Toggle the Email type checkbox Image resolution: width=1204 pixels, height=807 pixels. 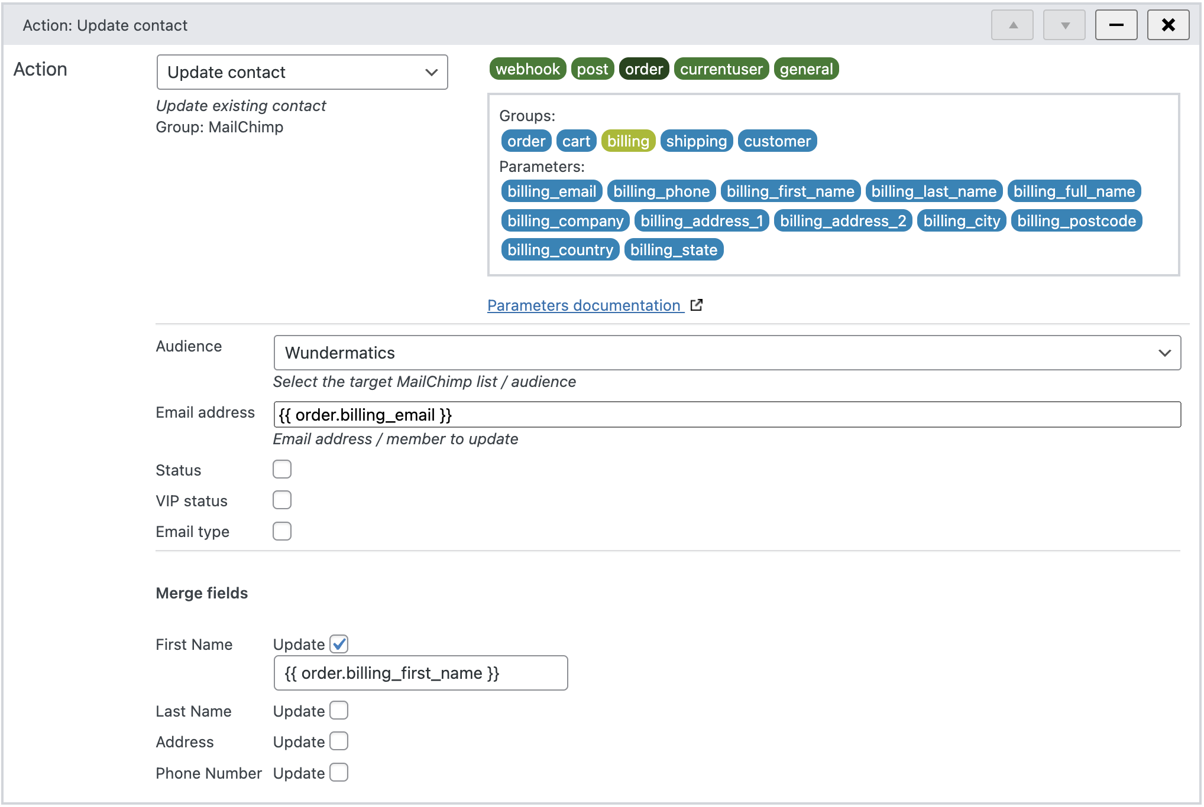(x=282, y=531)
